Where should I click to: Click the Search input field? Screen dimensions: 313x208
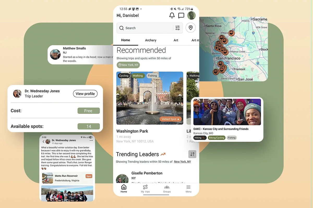point(150,28)
